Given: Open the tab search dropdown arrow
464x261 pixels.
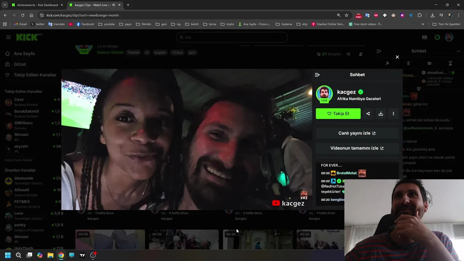Looking at the screenshot, I should pos(5,5).
